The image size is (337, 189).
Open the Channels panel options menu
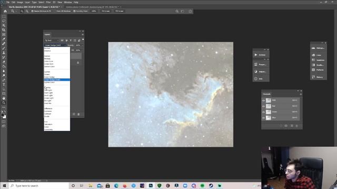(301, 94)
